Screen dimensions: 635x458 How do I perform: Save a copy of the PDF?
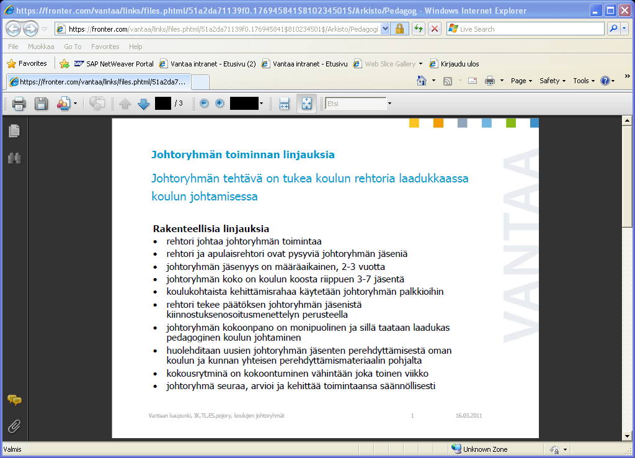pos(41,104)
